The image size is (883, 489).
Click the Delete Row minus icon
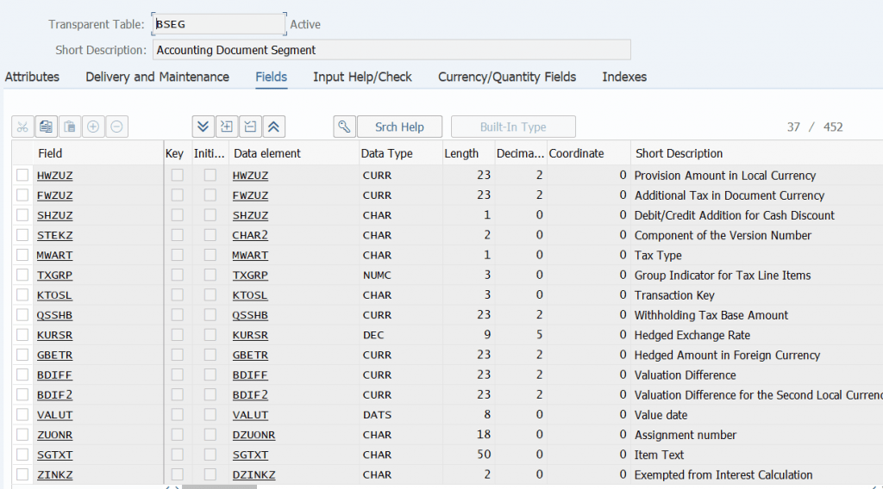[x=116, y=127]
